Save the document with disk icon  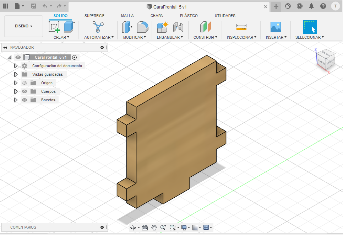point(33,6)
